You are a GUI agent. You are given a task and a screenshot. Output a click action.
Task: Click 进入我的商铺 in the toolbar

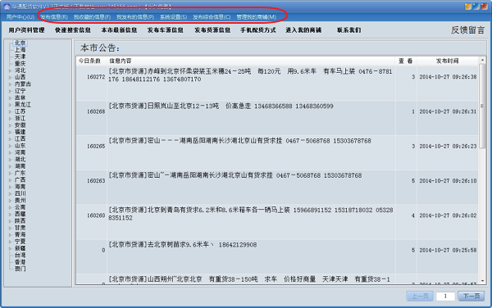pos(303,30)
